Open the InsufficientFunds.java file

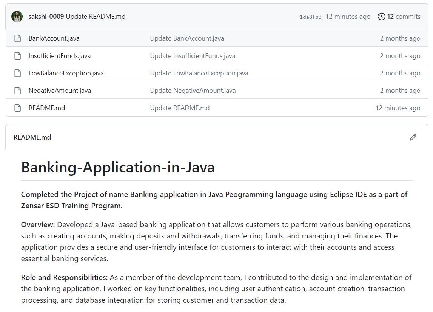(60, 56)
